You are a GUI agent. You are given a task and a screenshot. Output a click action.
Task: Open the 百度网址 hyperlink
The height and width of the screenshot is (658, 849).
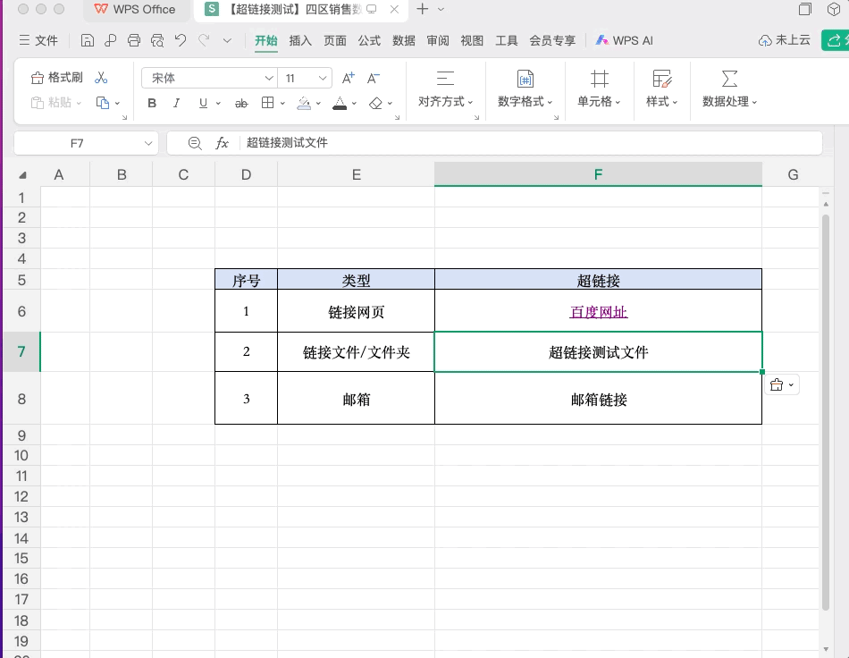click(x=598, y=312)
